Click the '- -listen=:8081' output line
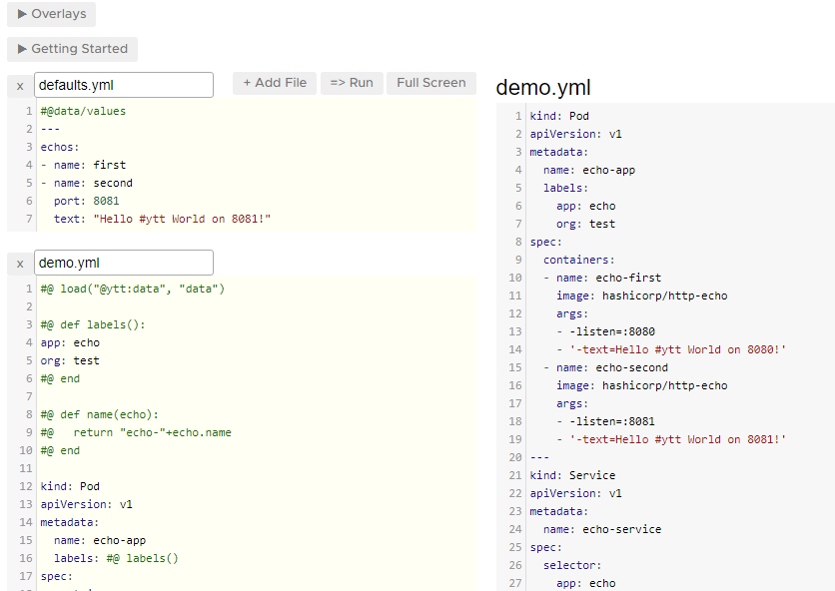 (x=605, y=421)
